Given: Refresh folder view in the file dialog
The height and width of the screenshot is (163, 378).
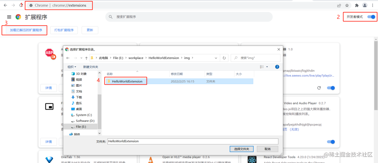Looking at the screenshot, I should 224,58.
